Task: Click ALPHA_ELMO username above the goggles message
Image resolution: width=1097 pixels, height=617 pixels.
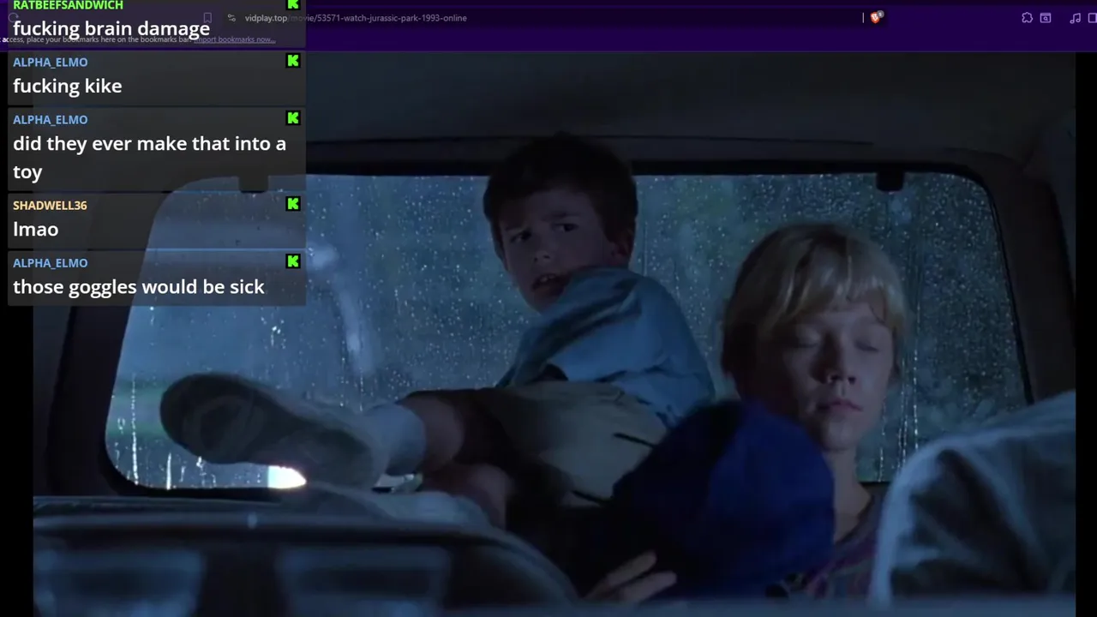Action: [50, 263]
